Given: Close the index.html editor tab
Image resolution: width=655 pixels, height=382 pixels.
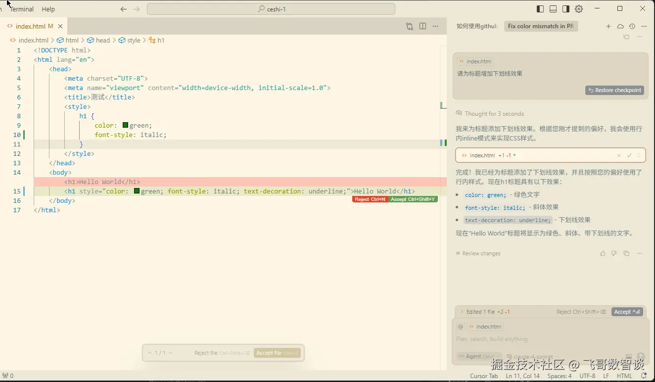Looking at the screenshot, I should pyautogui.click(x=60, y=26).
